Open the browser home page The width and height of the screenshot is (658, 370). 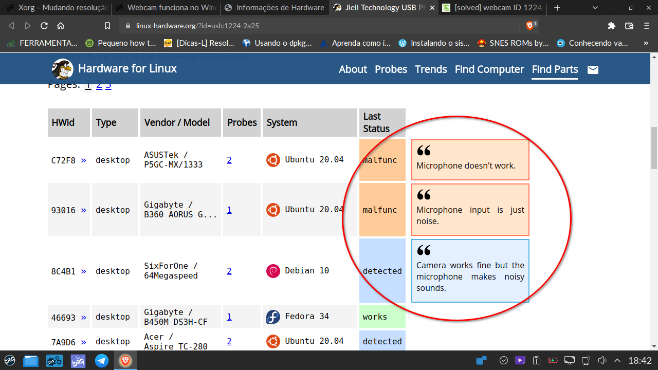[x=61, y=26]
